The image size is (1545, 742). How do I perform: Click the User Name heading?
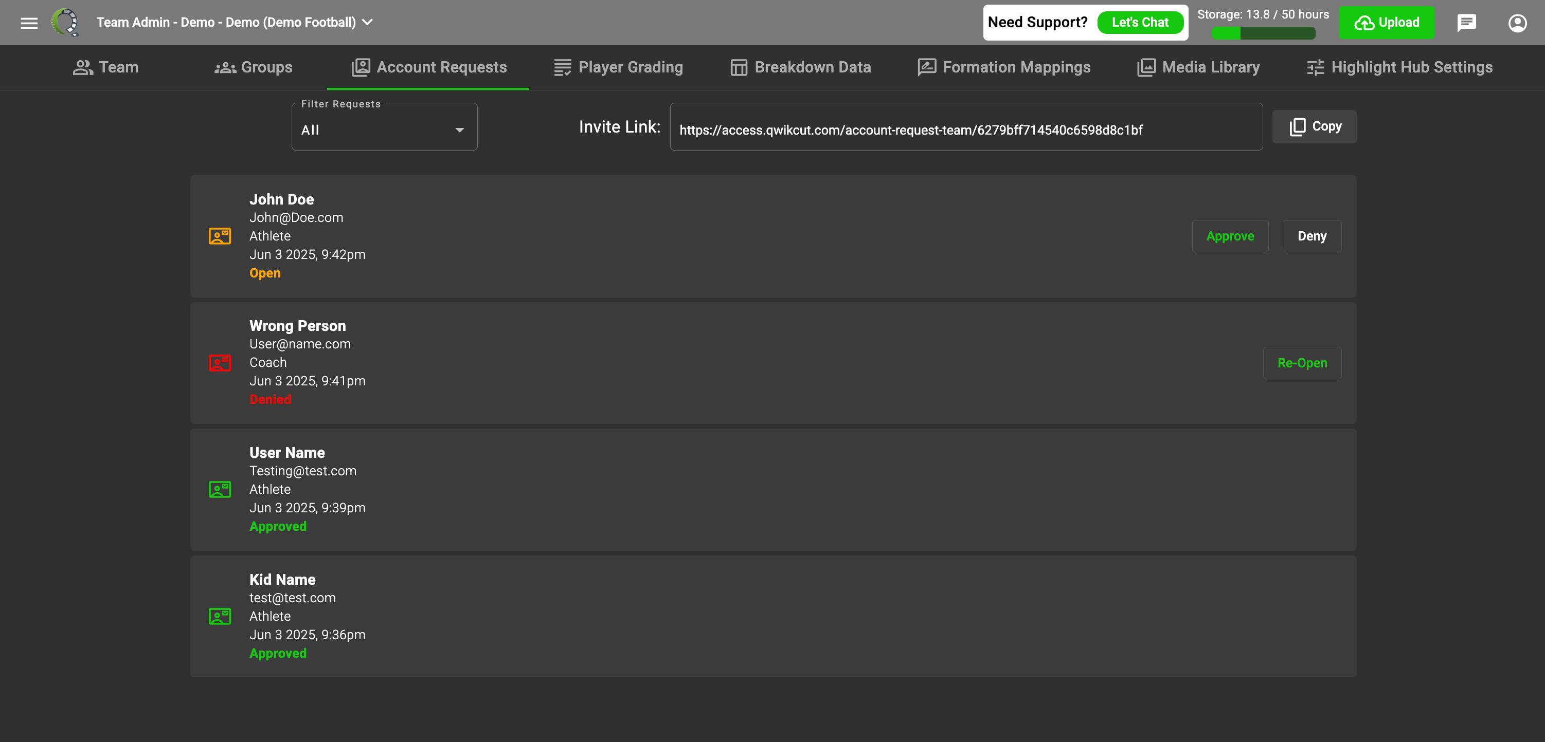click(x=288, y=453)
